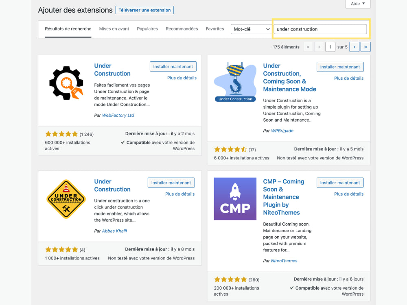Click the crane hook plugin icon
Viewport: 407px width, 305px height.
pyautogui.click(x=235, y=82)
